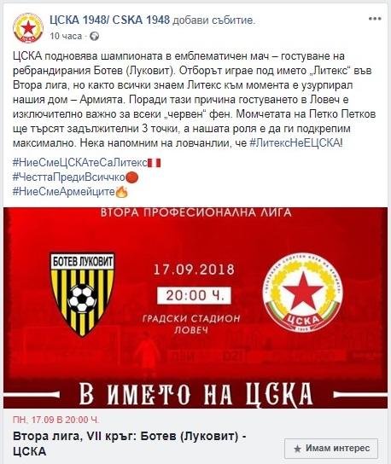Click the event date 'ПН, 17.09 В 20:00 Ч.'
Screen dimensions: 391x464
[56, 420]
